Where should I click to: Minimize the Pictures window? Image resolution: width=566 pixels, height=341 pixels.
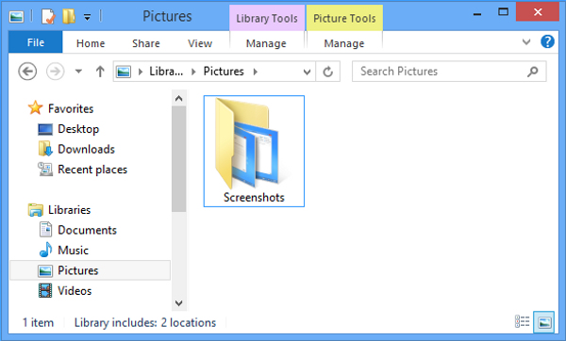click(x=477, y=14)
